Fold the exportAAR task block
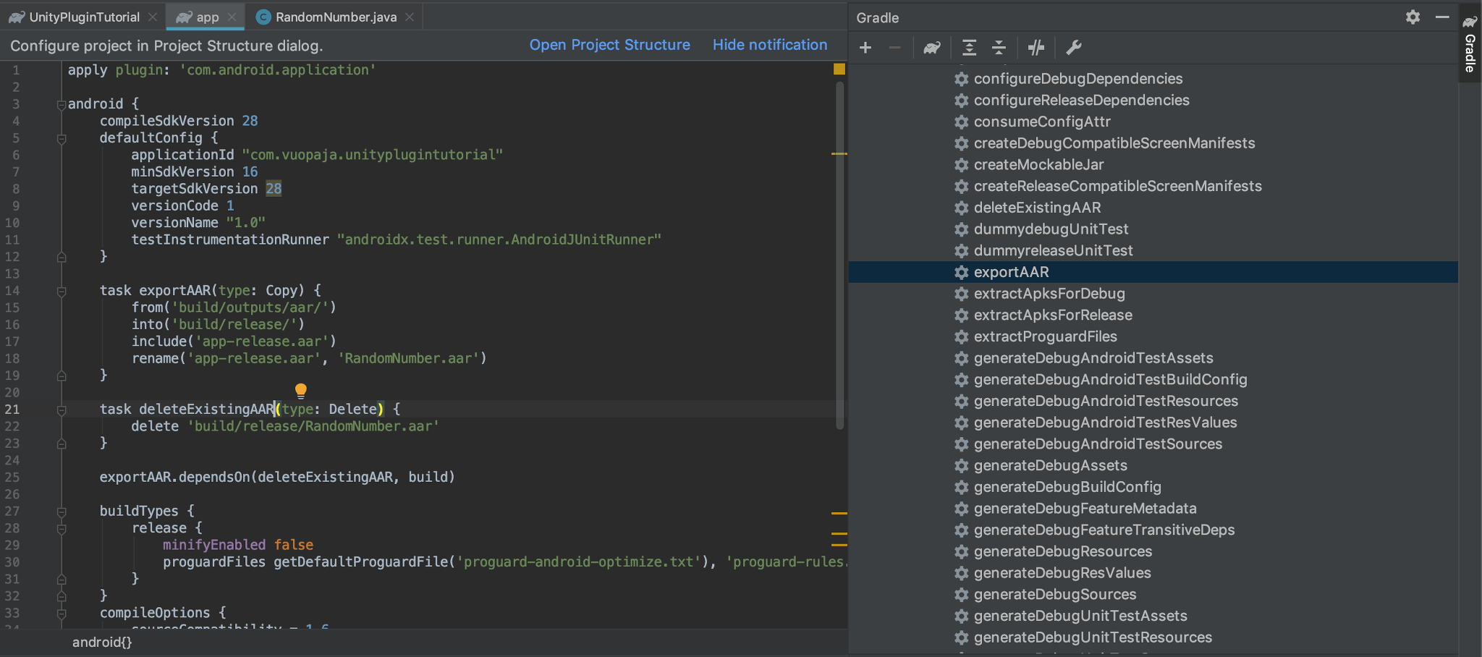Image resolution: width=1482 pixels, height=657 pixels. 62,292
